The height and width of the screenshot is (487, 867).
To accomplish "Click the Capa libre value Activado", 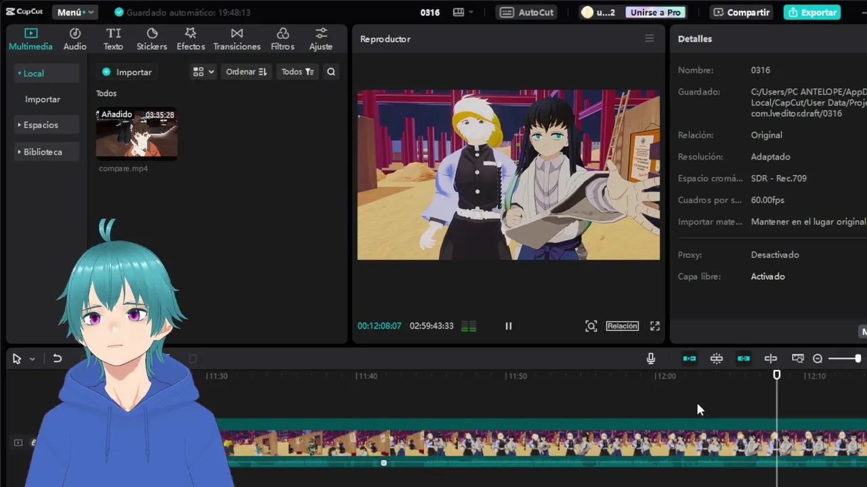I will [768, 277].
